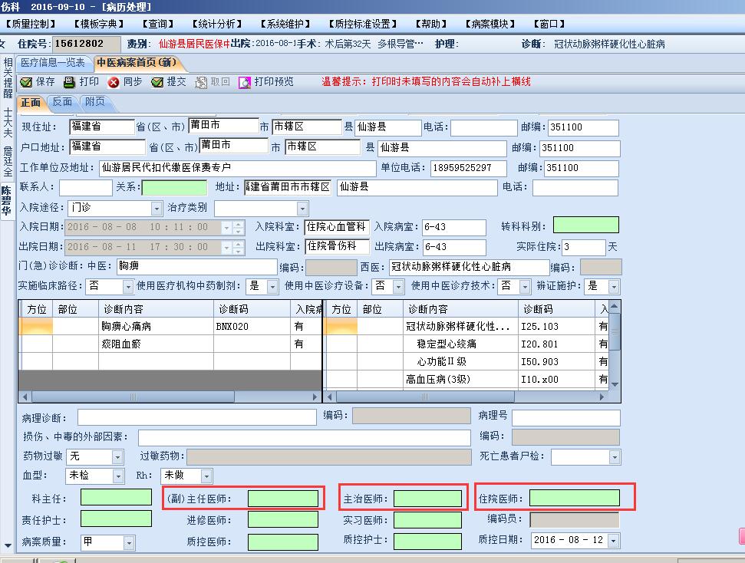The image size is (745, 563).
Task: Click the 提交 submit icon
Action: point(157,82)
